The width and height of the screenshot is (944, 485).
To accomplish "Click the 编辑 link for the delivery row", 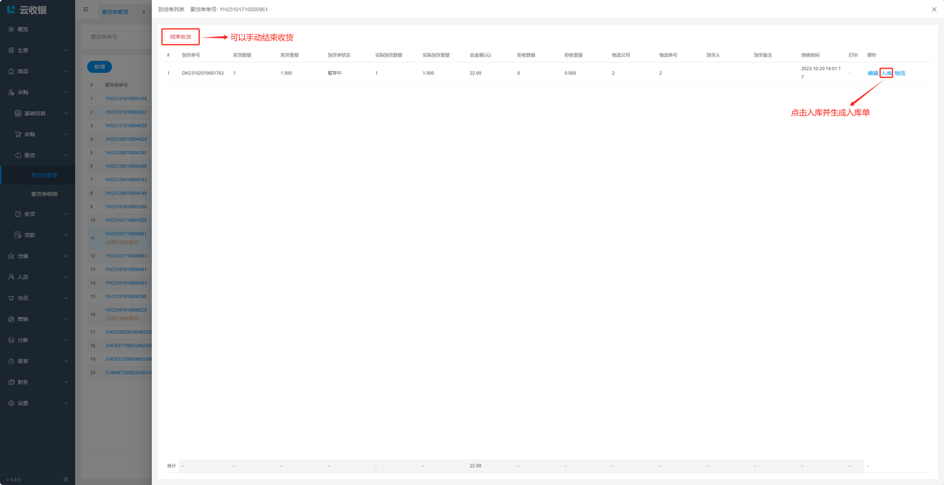I will coord(872,73).
